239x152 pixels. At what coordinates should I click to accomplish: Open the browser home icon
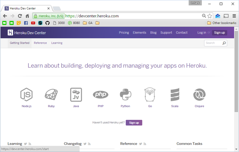[27, 16]
